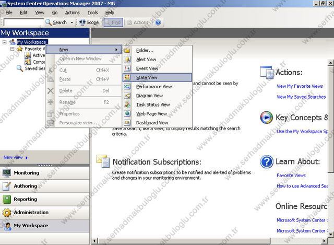
Task: Click the vertical scrollbar down arrow
Action: click(330, 234)
